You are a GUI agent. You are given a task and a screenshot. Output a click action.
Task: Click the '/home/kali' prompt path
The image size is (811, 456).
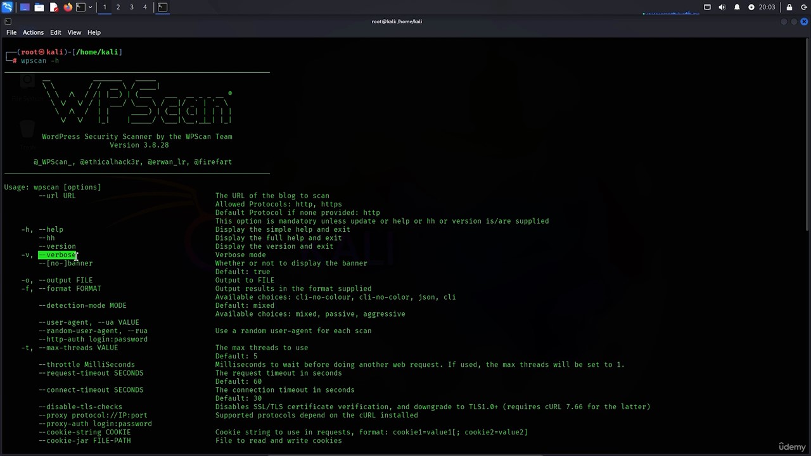pos(96,52)
